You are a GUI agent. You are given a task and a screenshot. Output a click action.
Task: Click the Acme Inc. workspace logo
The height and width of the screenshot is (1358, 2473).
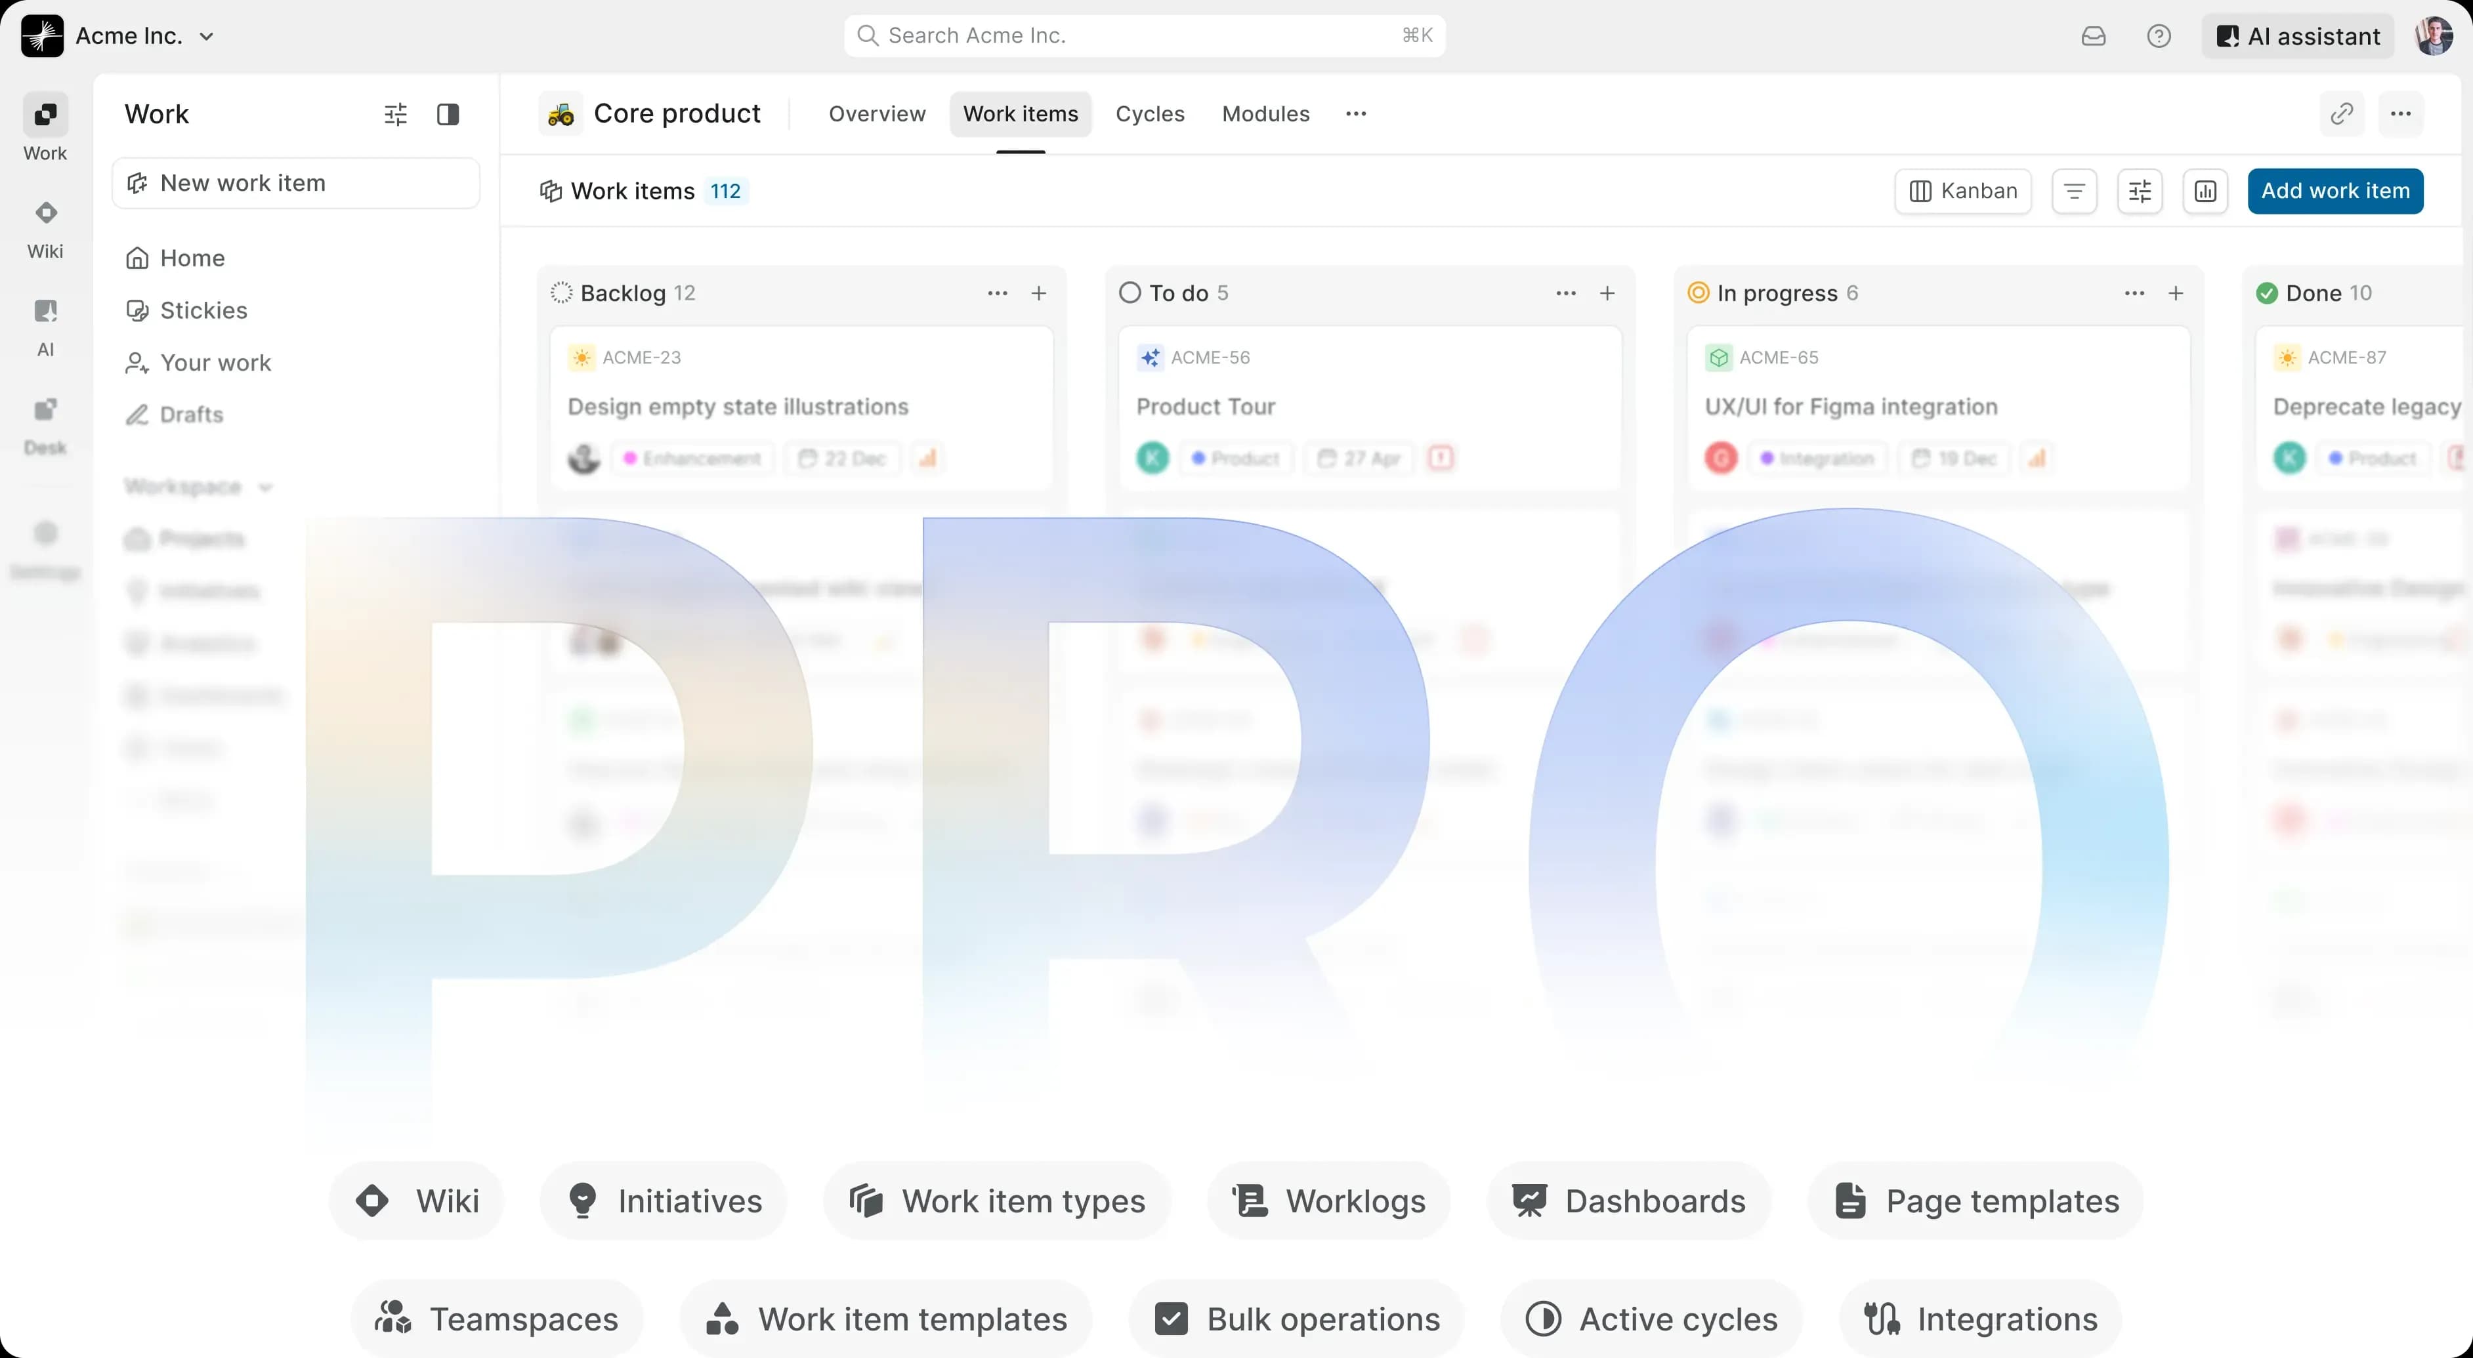[x=42, y=37]
